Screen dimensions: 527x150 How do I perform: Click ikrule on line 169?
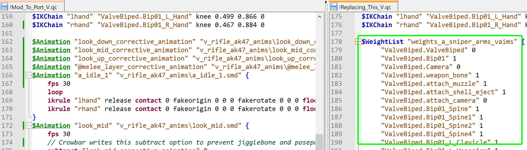coord(59,100)
